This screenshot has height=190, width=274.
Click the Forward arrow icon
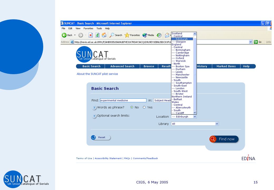click(x=81, y=35)
